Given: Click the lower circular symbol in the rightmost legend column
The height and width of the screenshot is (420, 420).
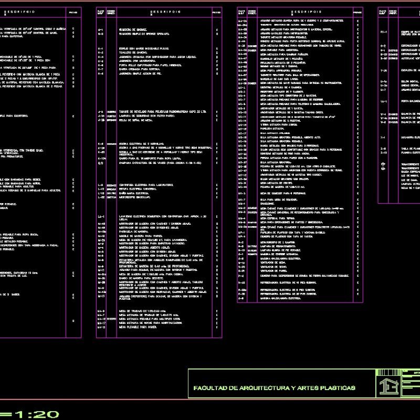Looking at the screenshot, I should click(x=383, y=169).
